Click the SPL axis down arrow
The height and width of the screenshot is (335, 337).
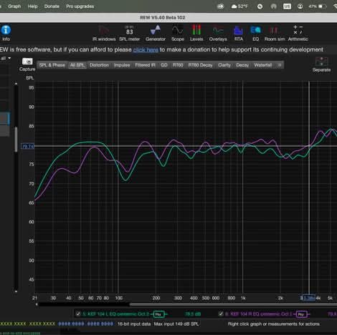pos(16,291)
